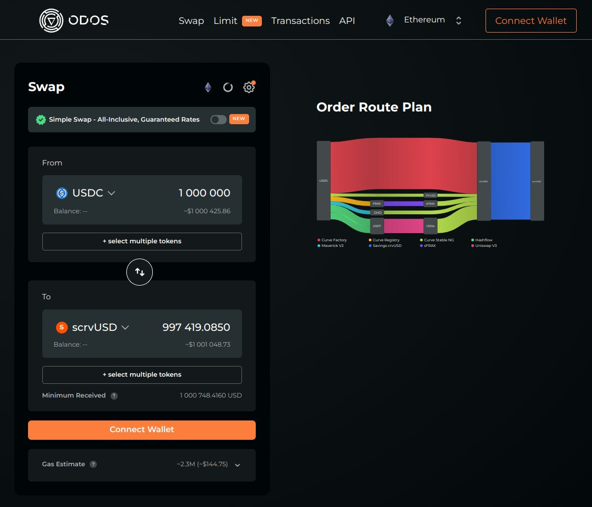The height and width of the screenshot is (507, 592).
Task: Click the ~$1 000 425.86 USD value
Action: click(207, 211)
